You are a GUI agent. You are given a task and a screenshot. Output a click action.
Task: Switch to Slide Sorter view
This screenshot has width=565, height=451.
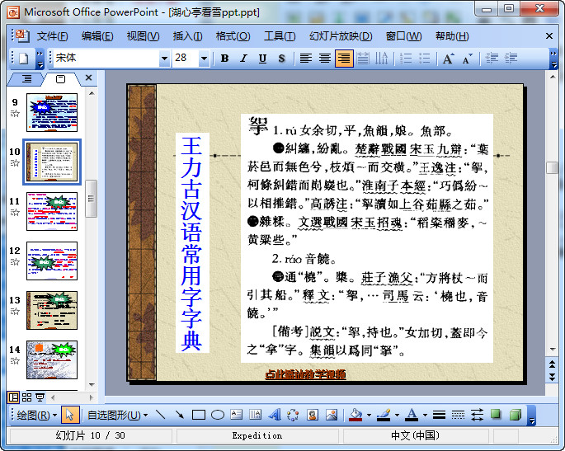coord(26,397)
